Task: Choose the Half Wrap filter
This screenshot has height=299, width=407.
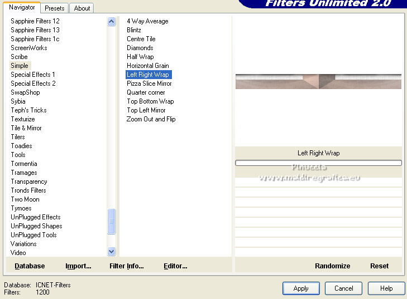Action: click(x=140, y=57)
